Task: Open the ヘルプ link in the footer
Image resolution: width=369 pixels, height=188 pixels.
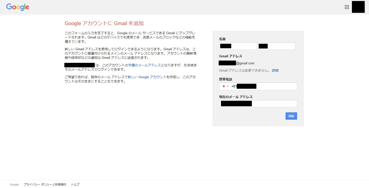Action: point(75,184)
